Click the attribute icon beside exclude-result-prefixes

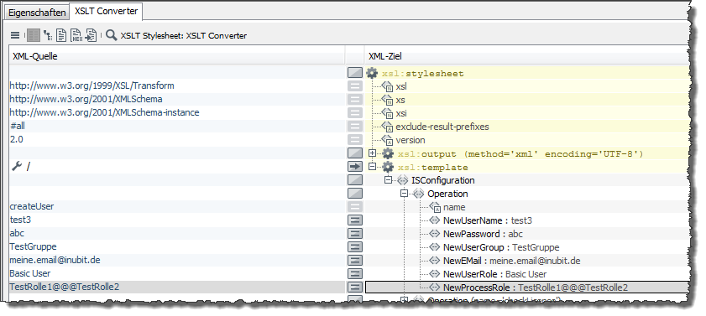[x=387, y=127]
